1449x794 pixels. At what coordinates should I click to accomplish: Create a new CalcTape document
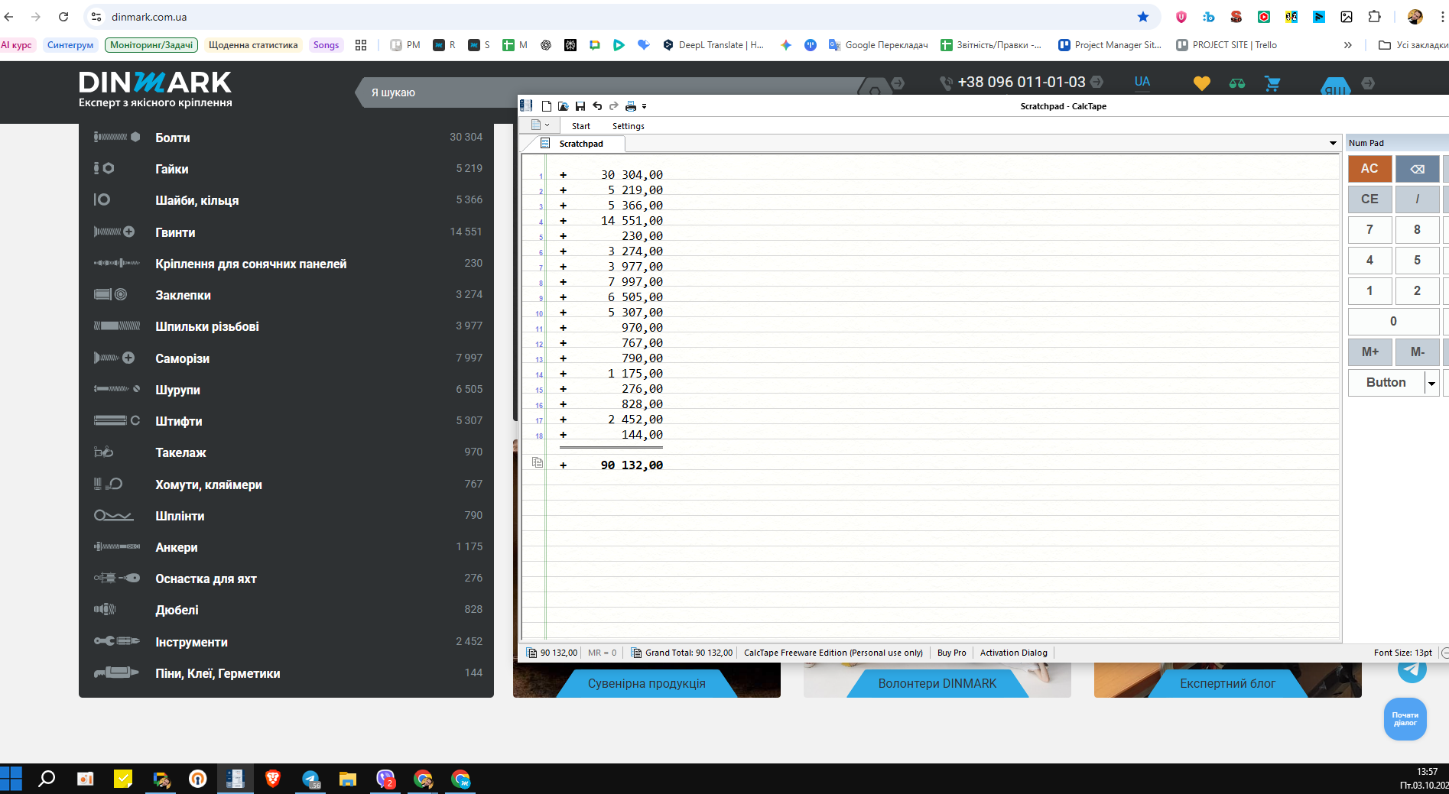547,106
